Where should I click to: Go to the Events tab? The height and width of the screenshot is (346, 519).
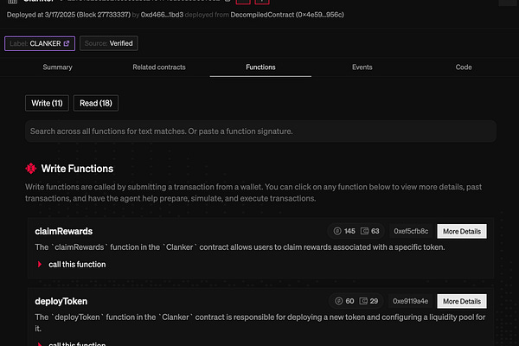point(362,67)
